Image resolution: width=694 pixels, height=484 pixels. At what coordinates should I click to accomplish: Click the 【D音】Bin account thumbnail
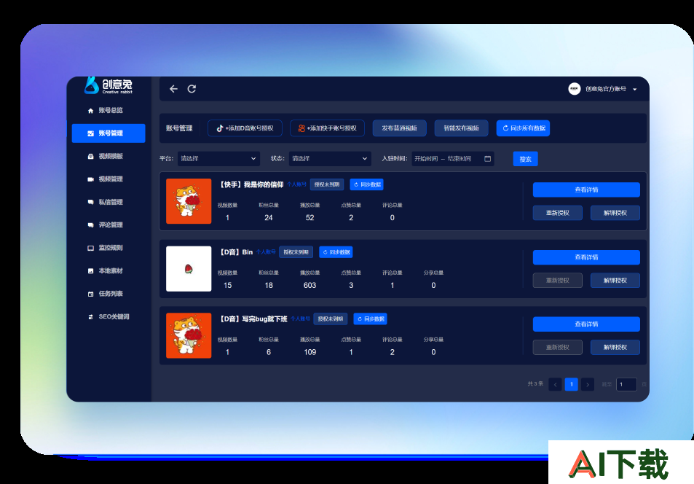(189, 268)
